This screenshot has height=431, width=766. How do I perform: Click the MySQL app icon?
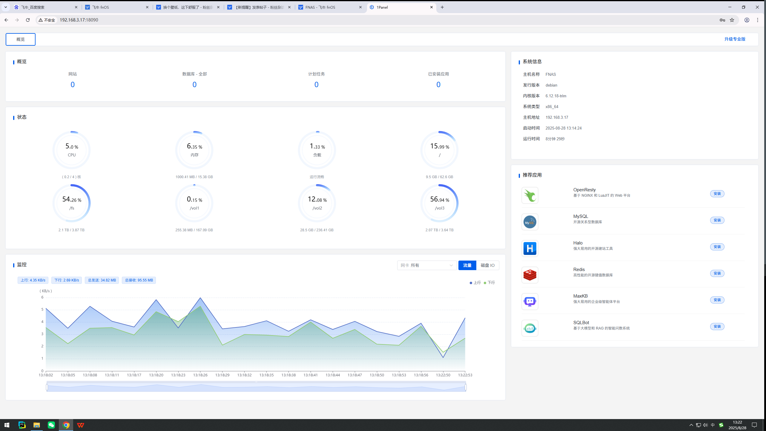tap(530, 222)
